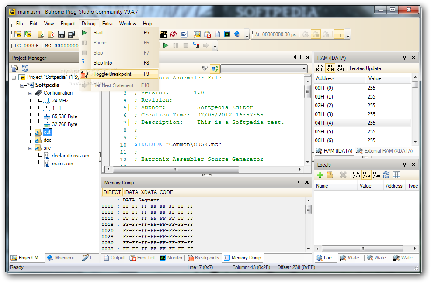Click the Step Into icon in debug toolbar
The image size is (431, 283).
pyautogui.click(x=196, y=45)
